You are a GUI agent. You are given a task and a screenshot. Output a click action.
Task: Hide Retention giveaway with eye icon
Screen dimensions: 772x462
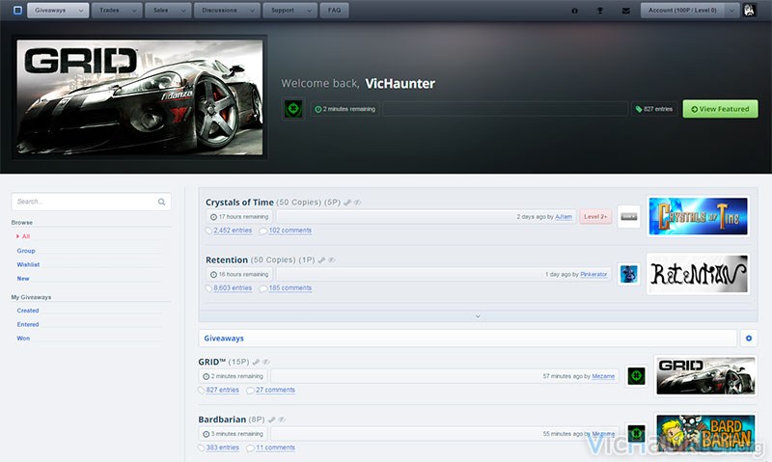[332, 260]
